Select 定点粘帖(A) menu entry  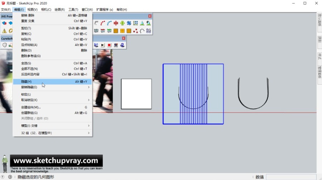(52, 45)
